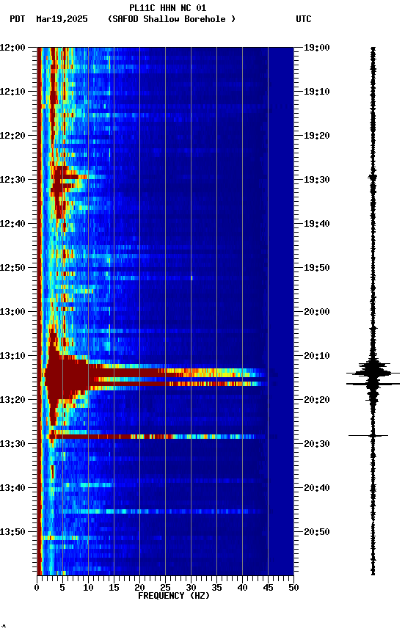Click the 25 Hz frequency axis label

[x=165, y=589]
